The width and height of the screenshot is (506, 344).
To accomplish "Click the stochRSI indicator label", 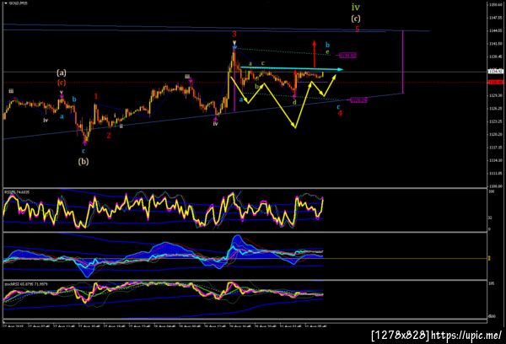I will pos(26,284).
